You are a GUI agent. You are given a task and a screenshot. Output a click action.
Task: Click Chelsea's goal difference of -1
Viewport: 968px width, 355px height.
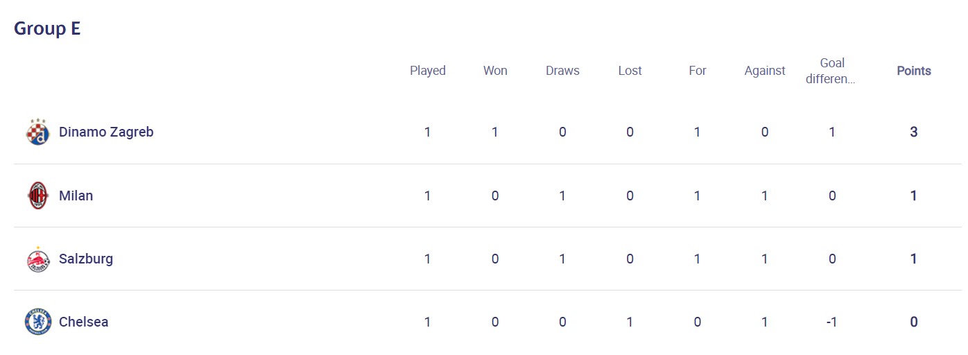click(831, 322)
